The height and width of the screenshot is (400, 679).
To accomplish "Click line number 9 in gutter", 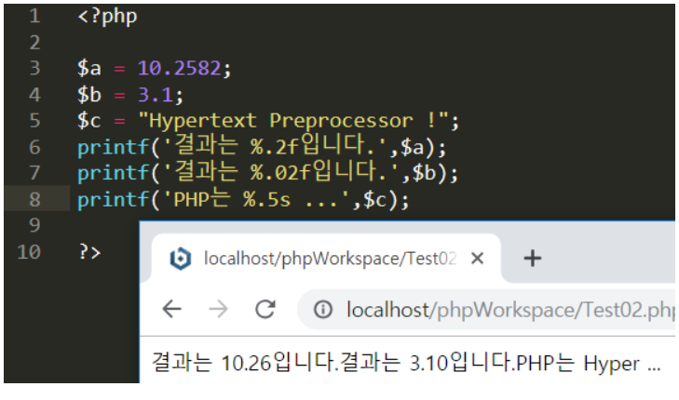I will tap(34, 225).
